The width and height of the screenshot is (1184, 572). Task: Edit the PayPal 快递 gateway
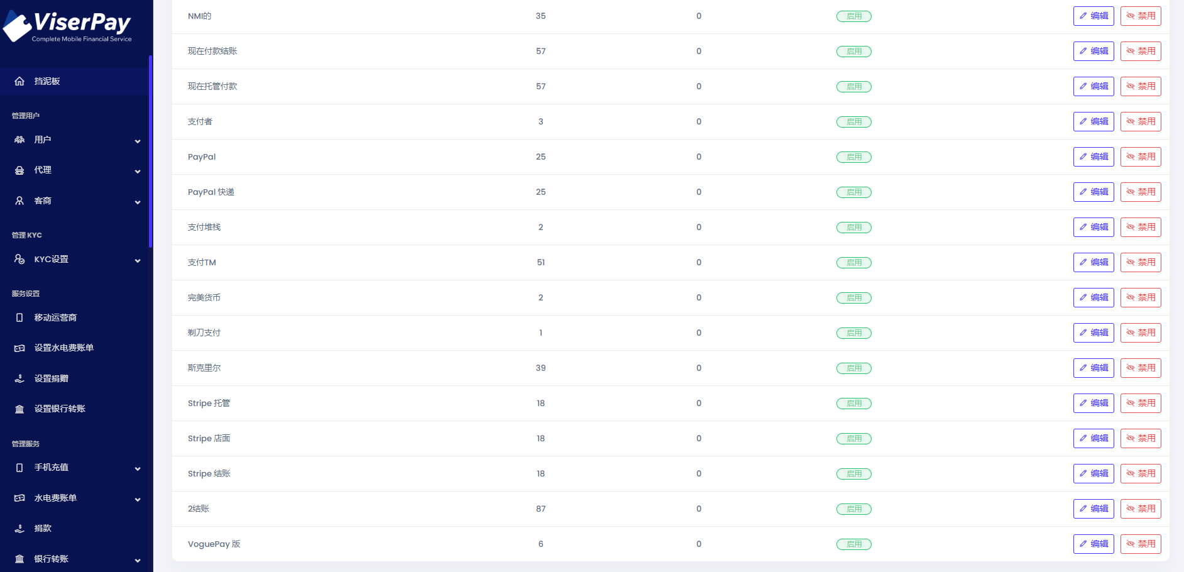tap(1094, 192)
